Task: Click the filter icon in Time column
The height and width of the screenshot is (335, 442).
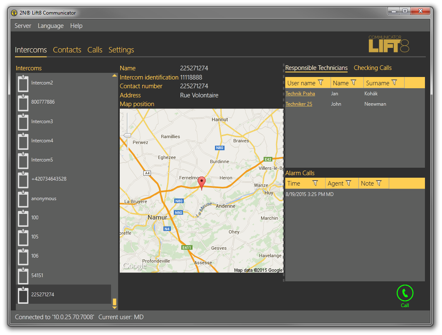Action: tap(315, 183)
